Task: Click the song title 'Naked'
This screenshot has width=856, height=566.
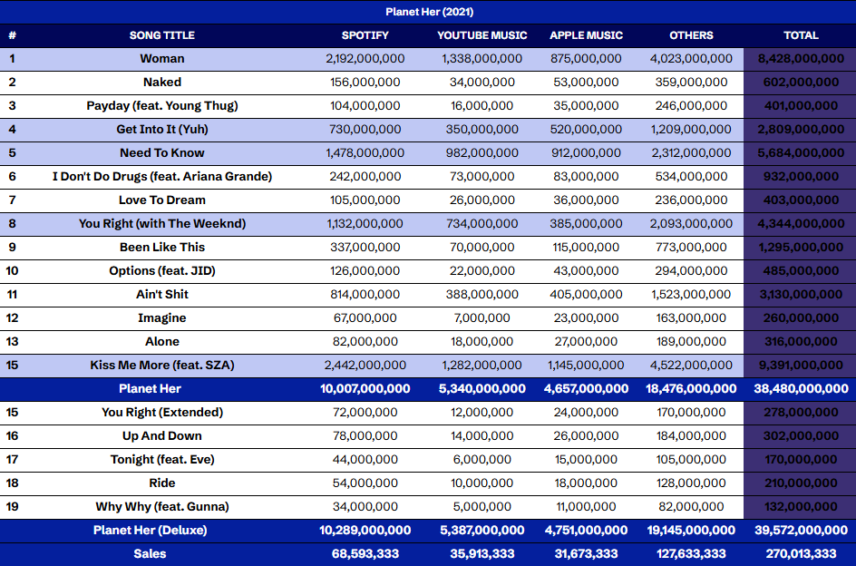Action: (162, 83)
